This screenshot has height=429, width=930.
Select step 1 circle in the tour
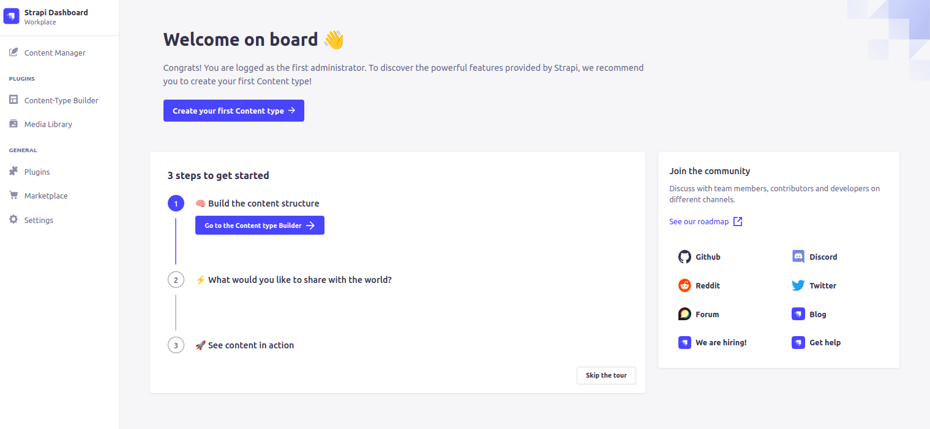point(176,204)
